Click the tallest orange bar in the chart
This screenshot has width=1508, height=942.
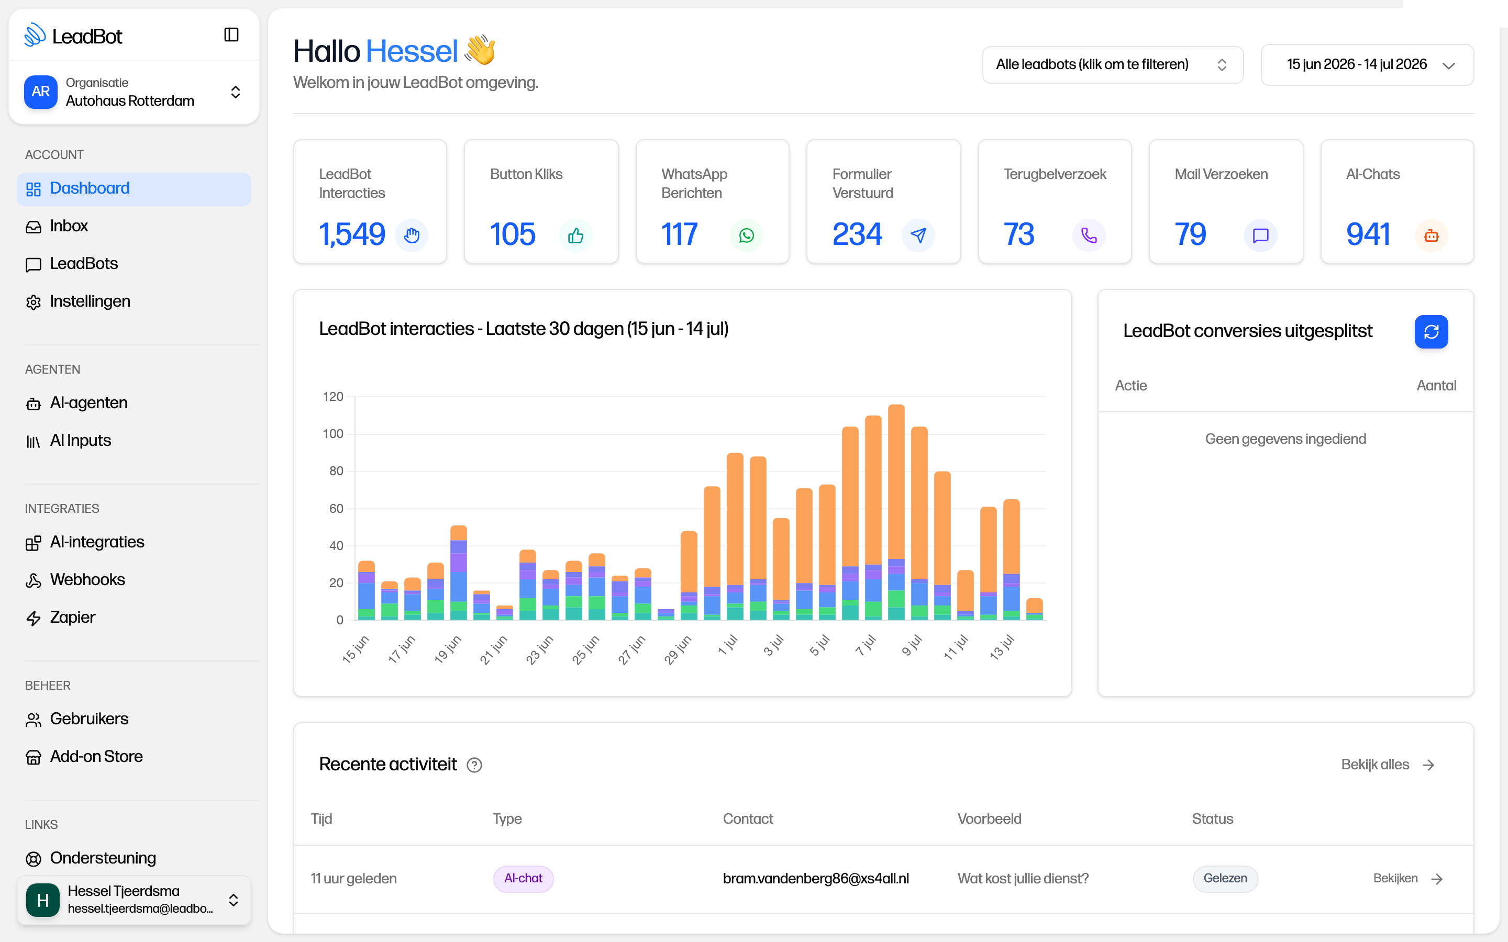pyautogui.click(x=896, y=481)
